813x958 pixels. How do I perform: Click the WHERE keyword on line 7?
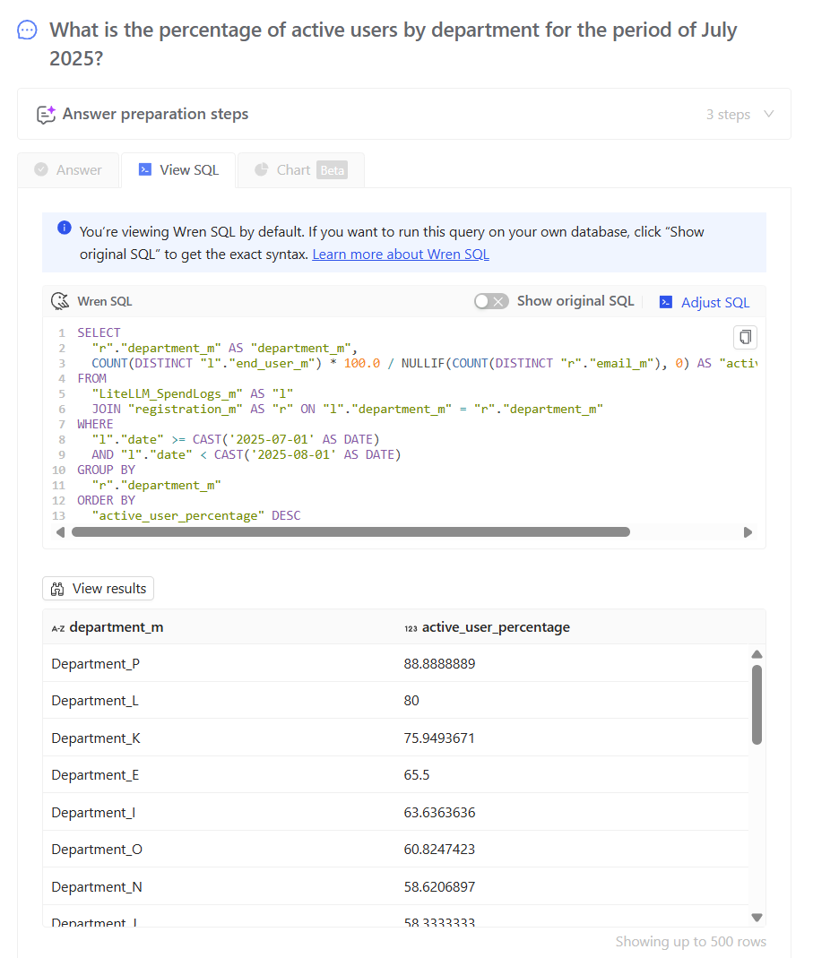(95, 424)
